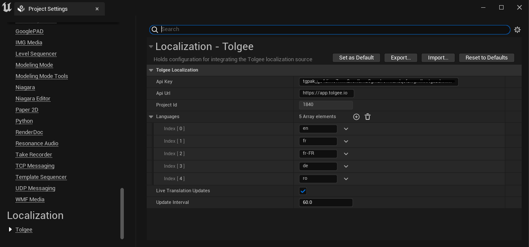Open Niagara Editor settings
This screenshot has width=529, height=247.
pyautogui.click(x=33, y=98)
